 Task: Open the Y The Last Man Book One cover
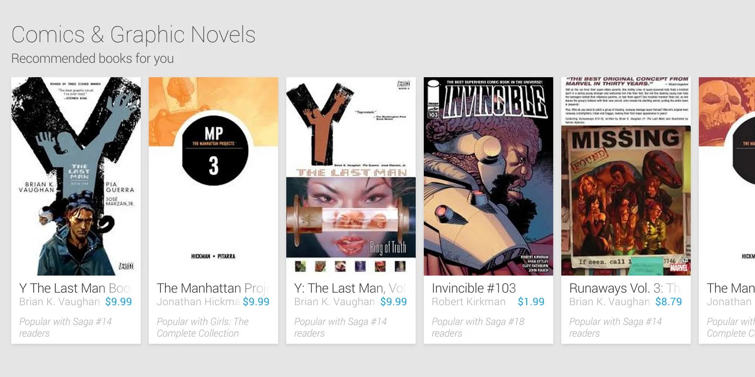pos(76,176)
